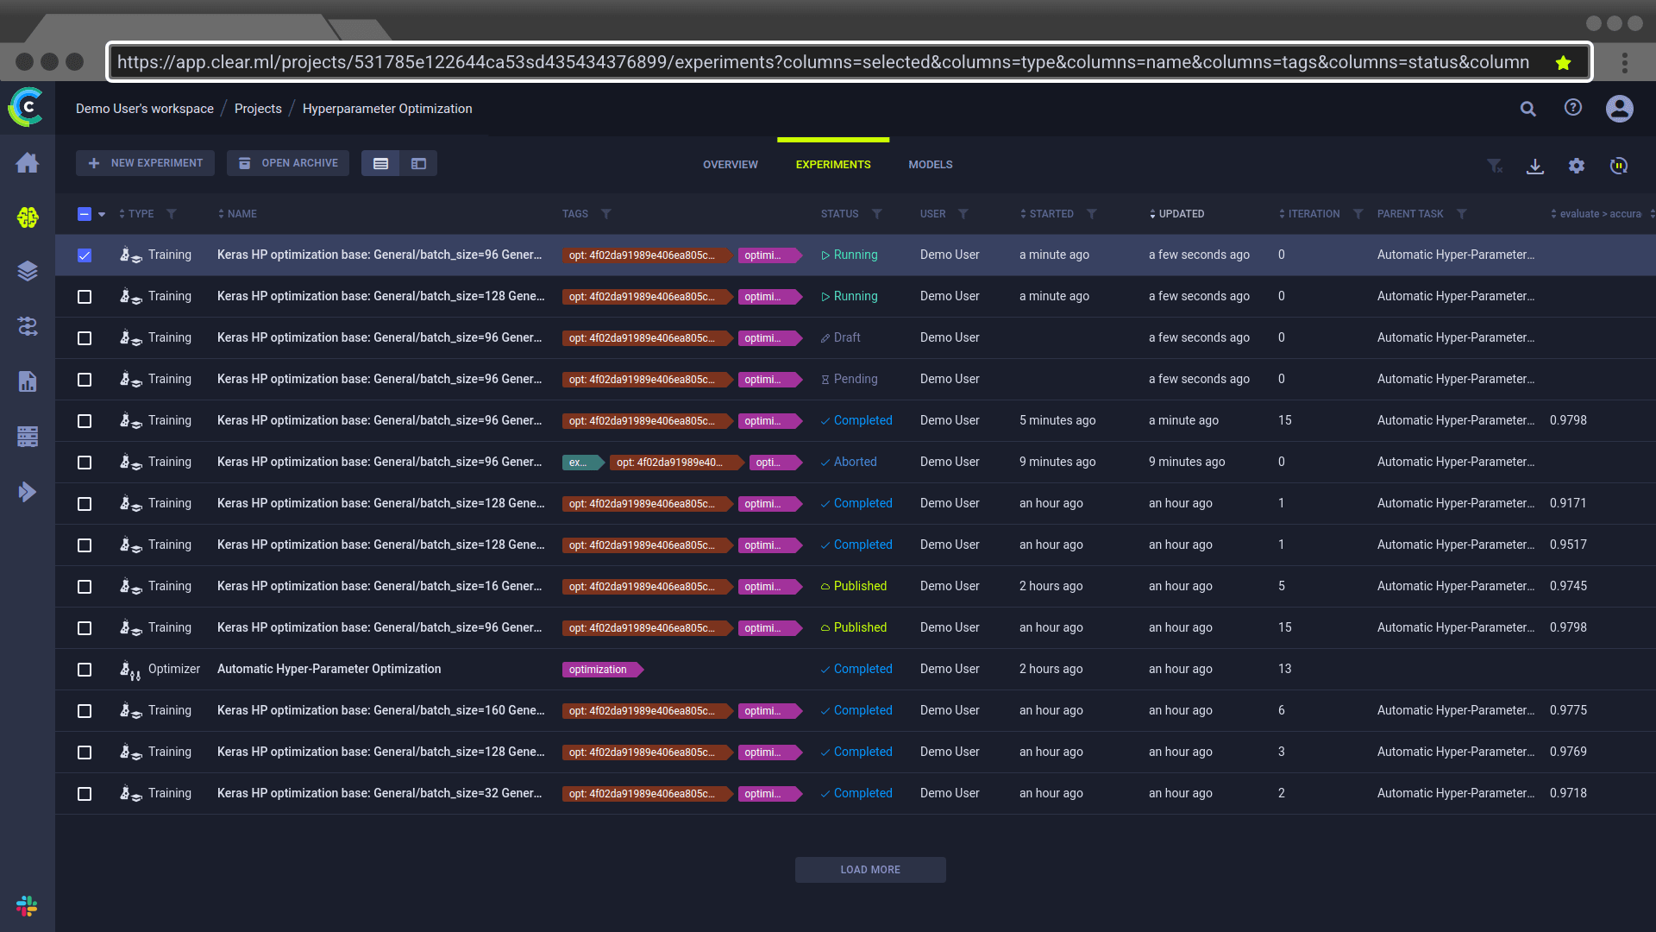Toggle checkbox on Keras batch_size=128 row

[x=85, y=296]
